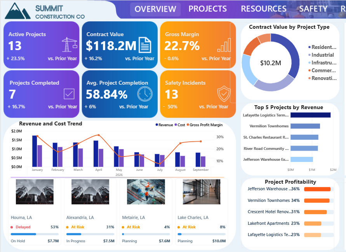Viewport: 346px width, 252px height.
Task: Select Renovation legend entry in donut chart
Action: [x=322, y=78]
